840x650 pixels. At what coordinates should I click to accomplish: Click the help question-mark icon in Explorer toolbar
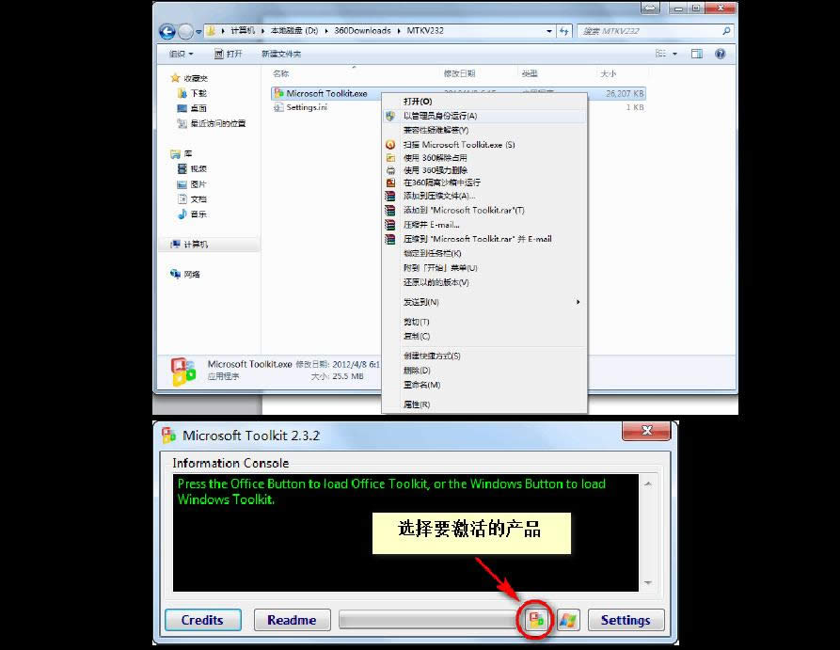point(720,54)
